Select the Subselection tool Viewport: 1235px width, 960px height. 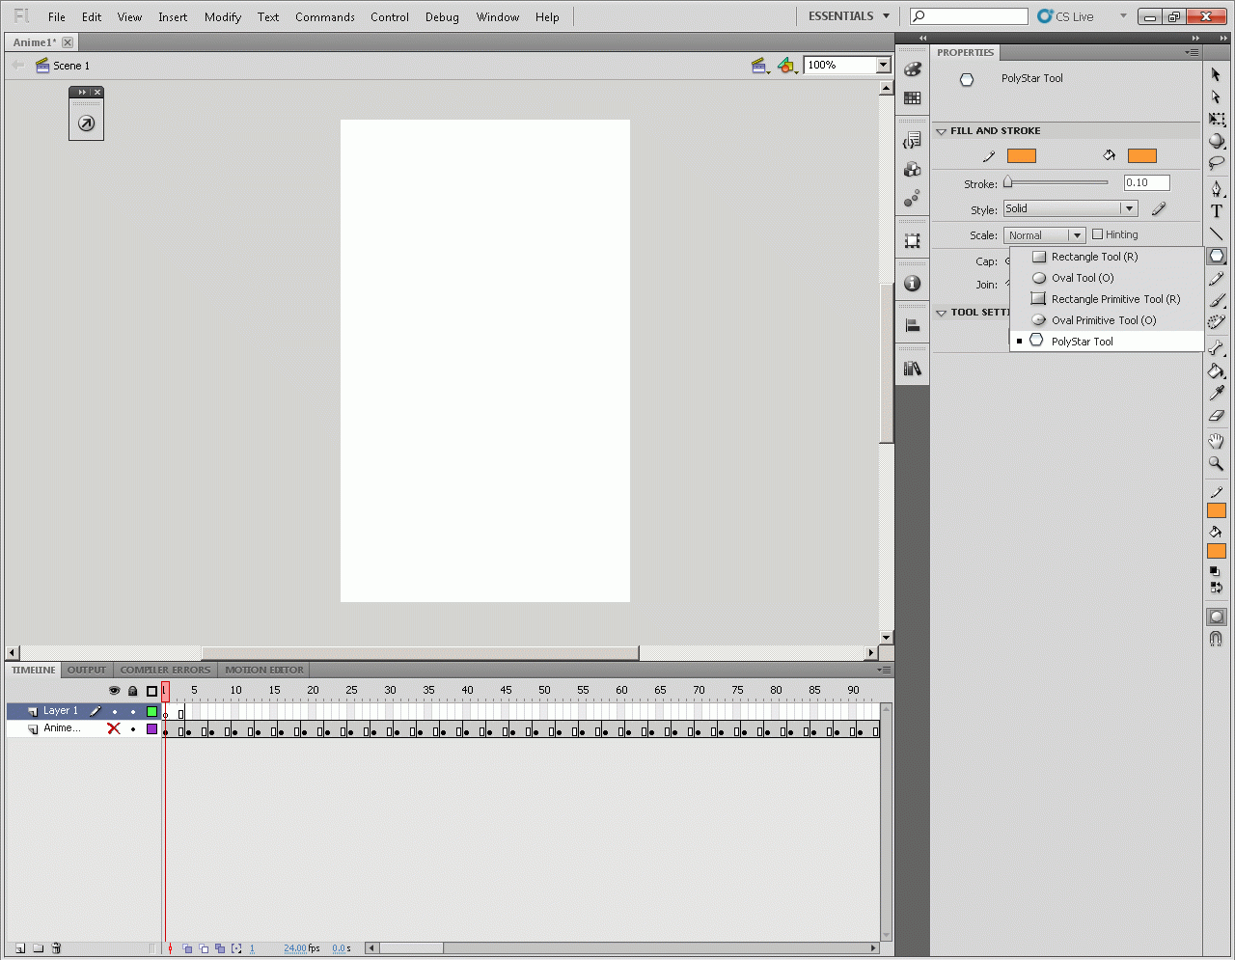coord(1216,96)
